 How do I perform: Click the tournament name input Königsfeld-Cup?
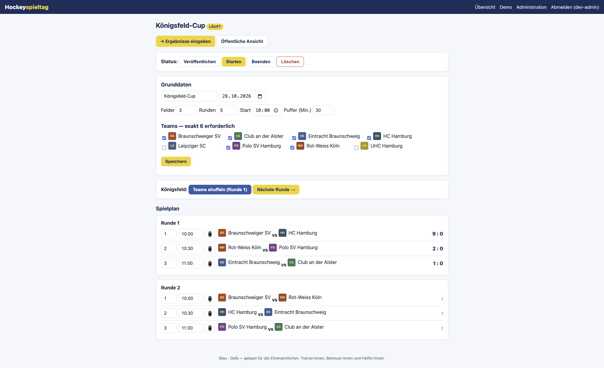[x=189, y=96]
